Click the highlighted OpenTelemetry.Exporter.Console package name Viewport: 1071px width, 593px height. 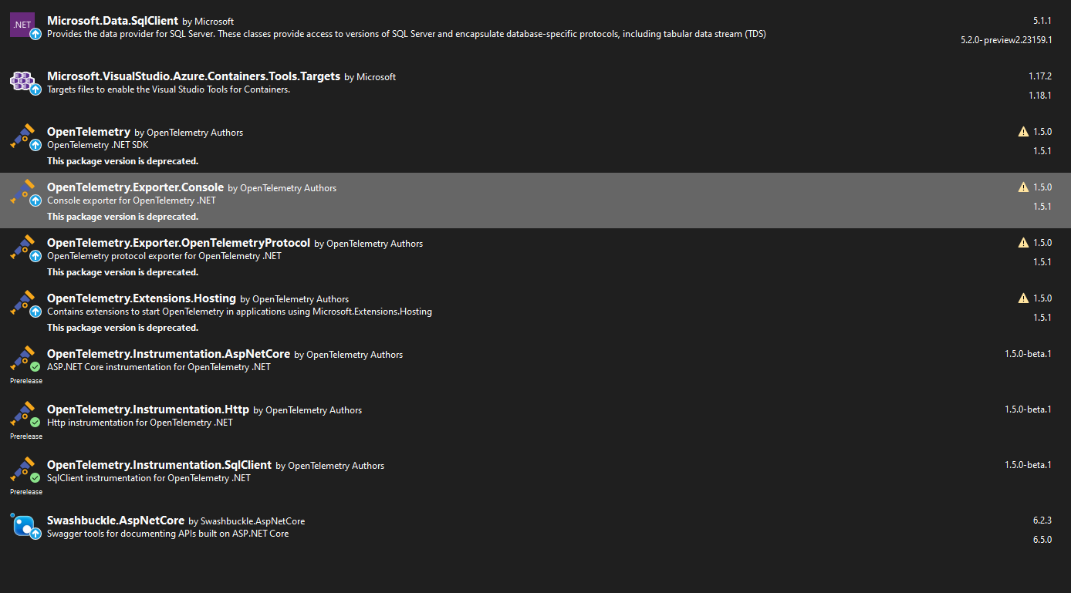pyautogui.click(x=136, y=187)
